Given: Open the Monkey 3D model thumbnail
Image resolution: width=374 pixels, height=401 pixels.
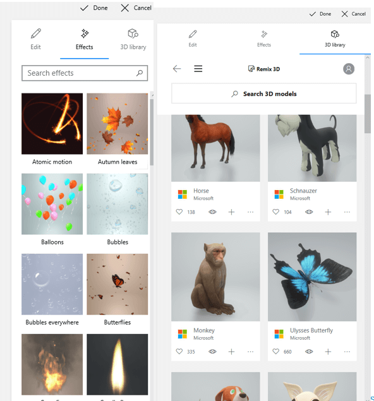Looking at the screenshot, I should [x=215, y=277].
